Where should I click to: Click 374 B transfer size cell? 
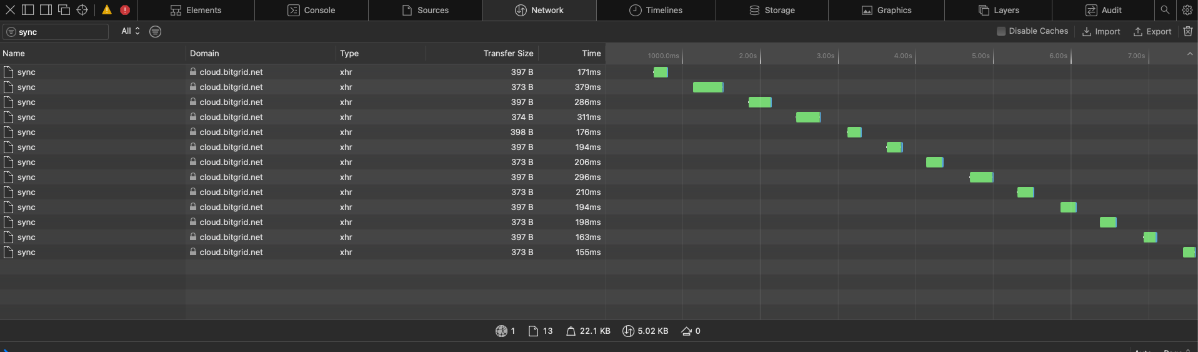point(522,117)
